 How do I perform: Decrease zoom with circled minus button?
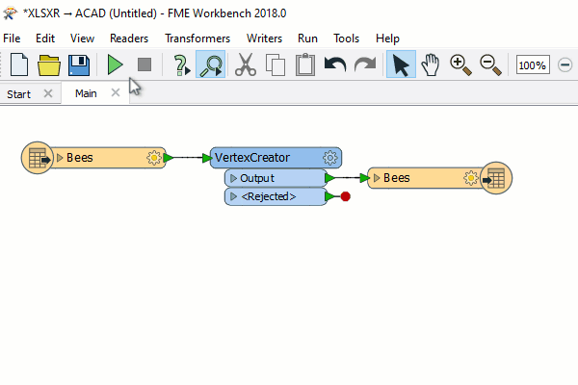tap(565, 65)
